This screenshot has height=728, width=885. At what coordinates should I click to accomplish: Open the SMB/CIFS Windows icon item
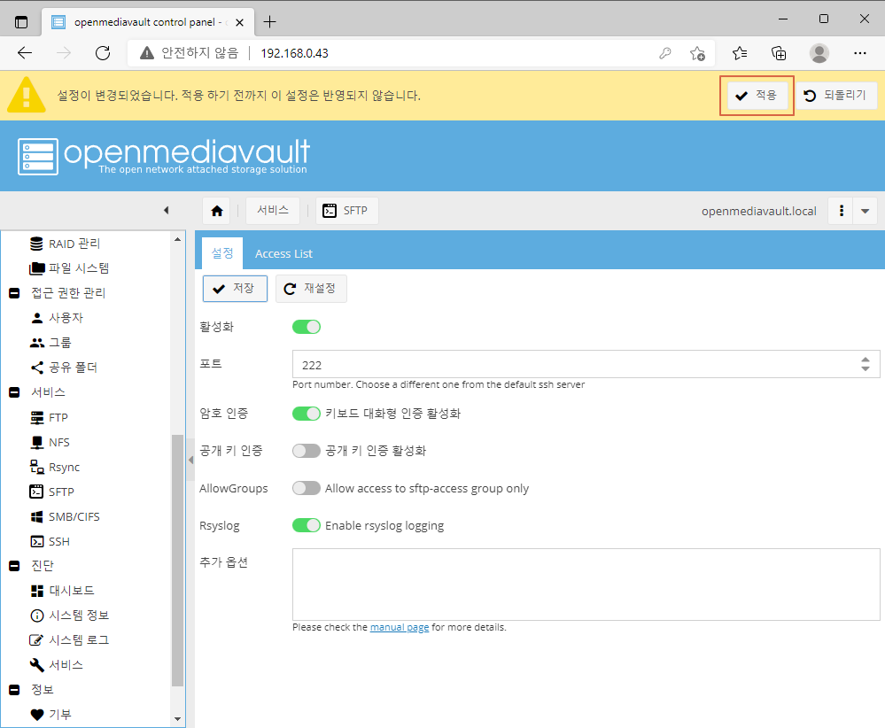coord(65,517)
